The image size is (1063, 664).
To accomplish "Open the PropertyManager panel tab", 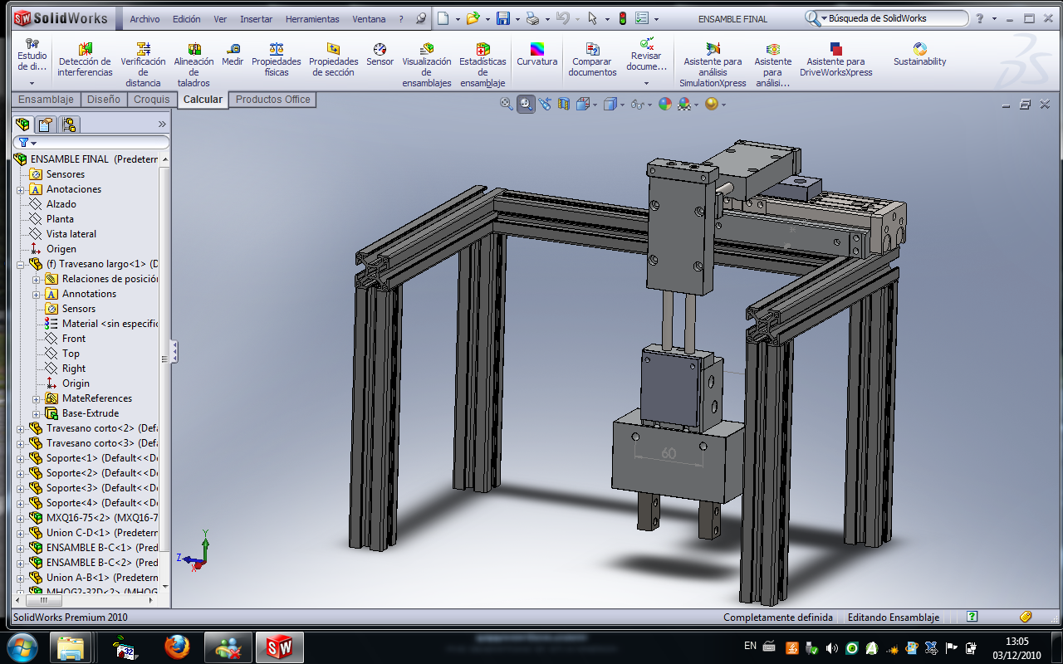I will pyautogui.click(x=46, y=124).
